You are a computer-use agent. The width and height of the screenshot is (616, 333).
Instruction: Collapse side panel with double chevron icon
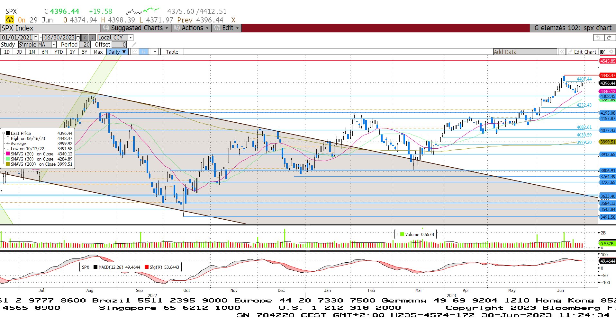coord(562,52)
